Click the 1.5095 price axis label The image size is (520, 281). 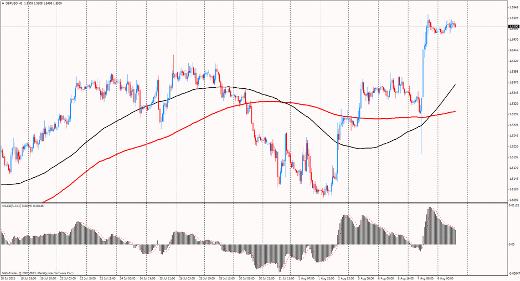514,200
